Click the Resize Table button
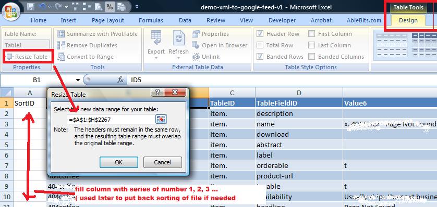 (27, 57)
